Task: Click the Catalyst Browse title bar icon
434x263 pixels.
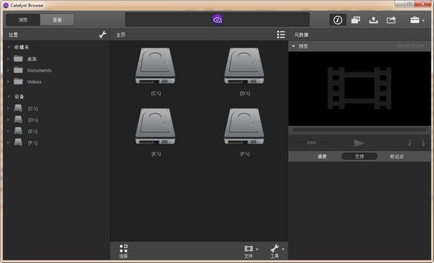Action: pos(6,5)
